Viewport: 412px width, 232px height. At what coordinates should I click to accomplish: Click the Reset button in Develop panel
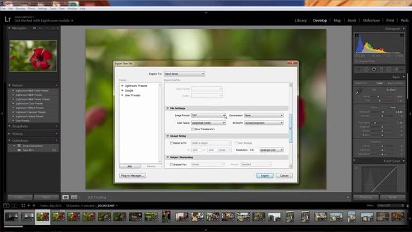pyautogui.click(x=393, y=197)
